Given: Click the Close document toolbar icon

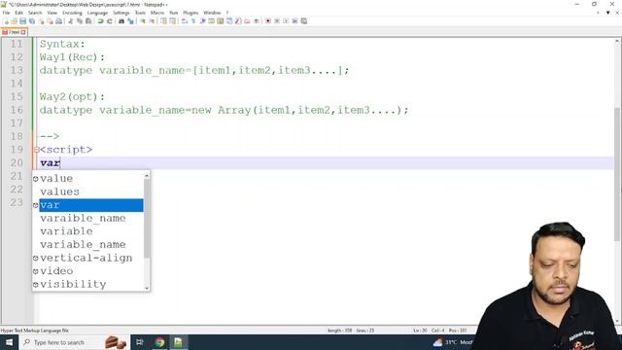Looking at the screenshot, I should coord(41,21).
